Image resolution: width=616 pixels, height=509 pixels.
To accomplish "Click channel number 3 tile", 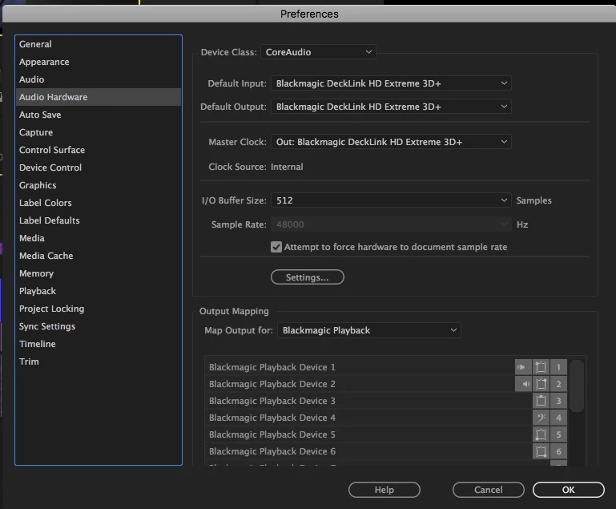I will click(558, 401).
